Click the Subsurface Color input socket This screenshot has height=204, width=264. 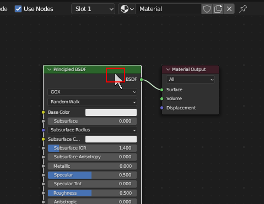[x=43, y=139]
